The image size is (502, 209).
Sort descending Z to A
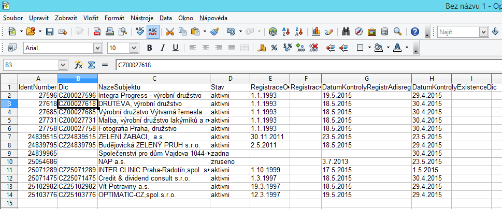coord(299,32)
